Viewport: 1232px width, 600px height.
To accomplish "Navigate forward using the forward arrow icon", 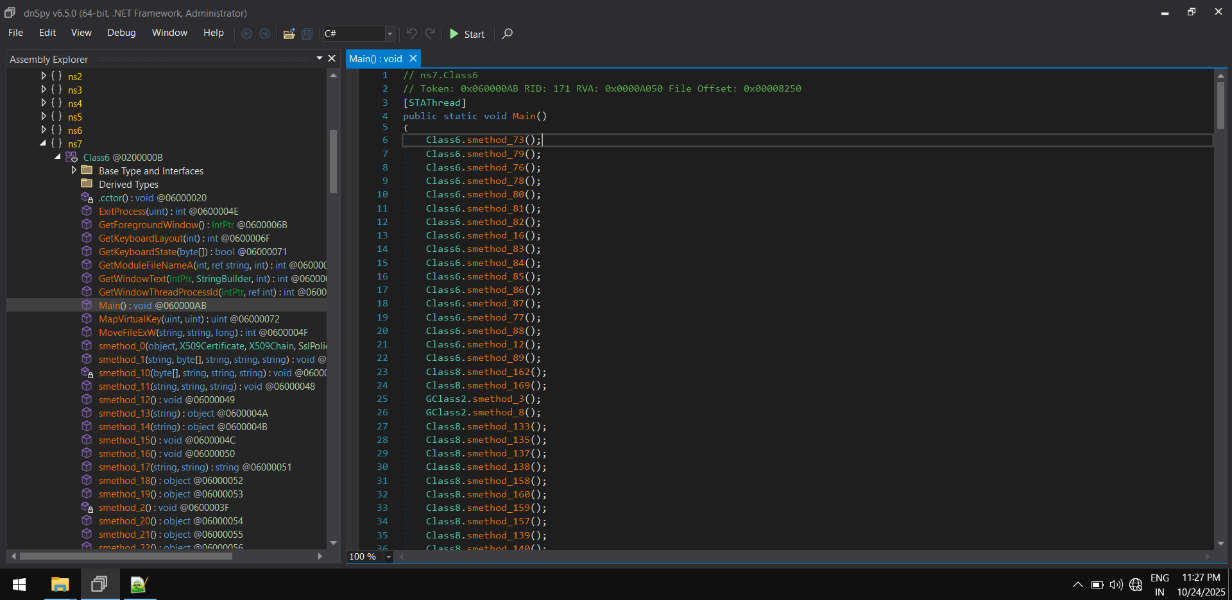I will [264, 34].
